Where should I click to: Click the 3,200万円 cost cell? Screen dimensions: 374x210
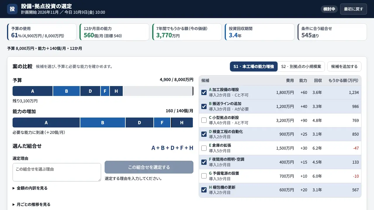pos(285,120)
